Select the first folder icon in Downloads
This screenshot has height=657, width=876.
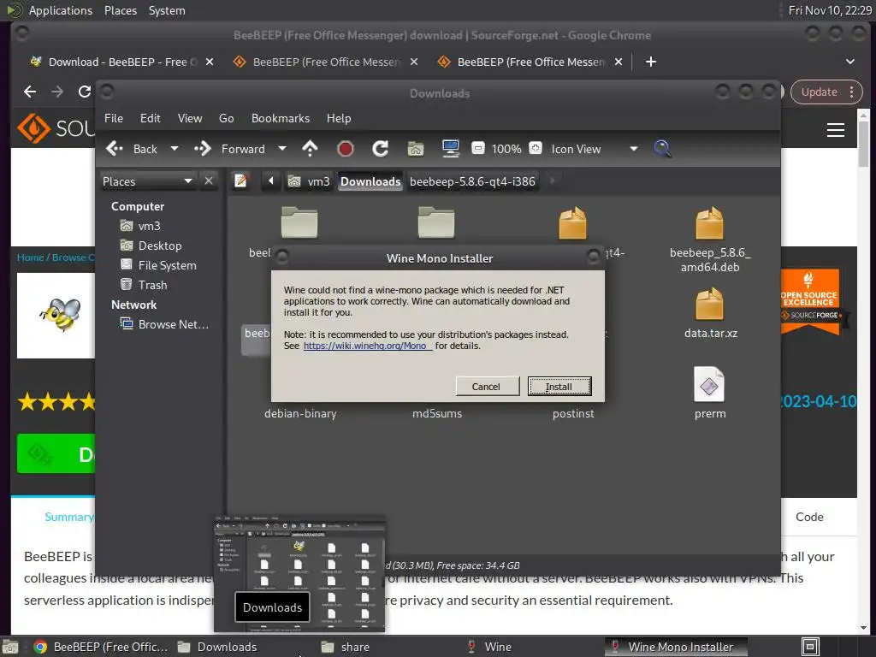pyautogui.click(x=299, y=222)
